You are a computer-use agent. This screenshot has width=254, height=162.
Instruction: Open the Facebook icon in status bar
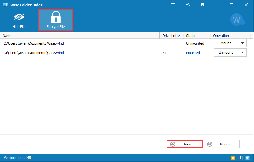pyautogui.click(x=240, y=158)
